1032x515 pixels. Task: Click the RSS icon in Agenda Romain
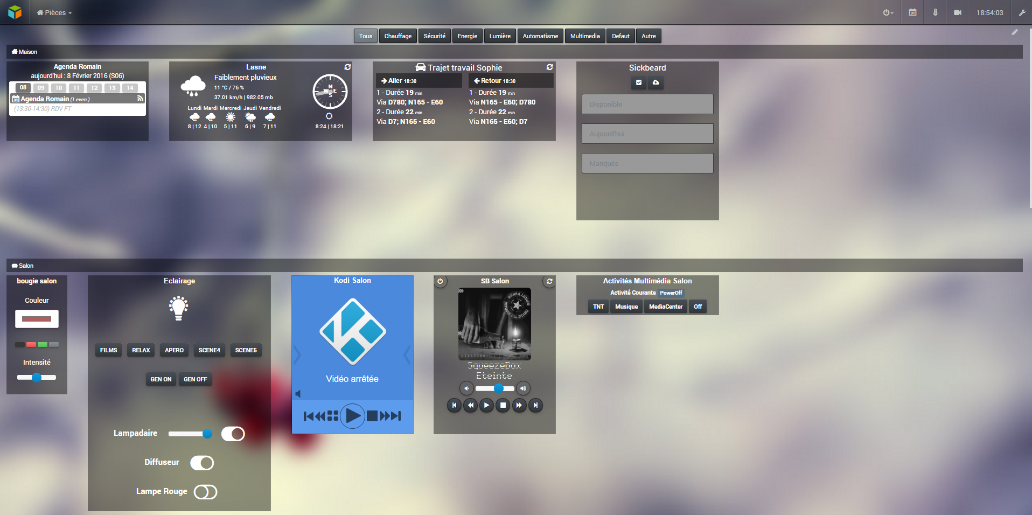point(140,99)
